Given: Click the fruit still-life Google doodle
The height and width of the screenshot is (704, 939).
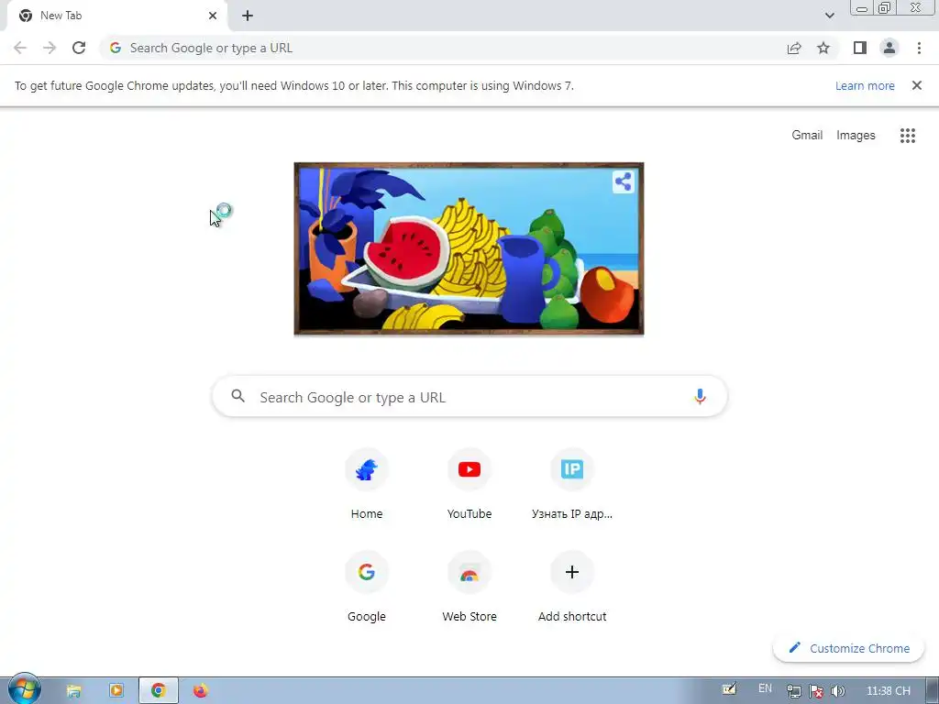Looking at the screenshot, I should pyautogui.click(x=469, y=248).
